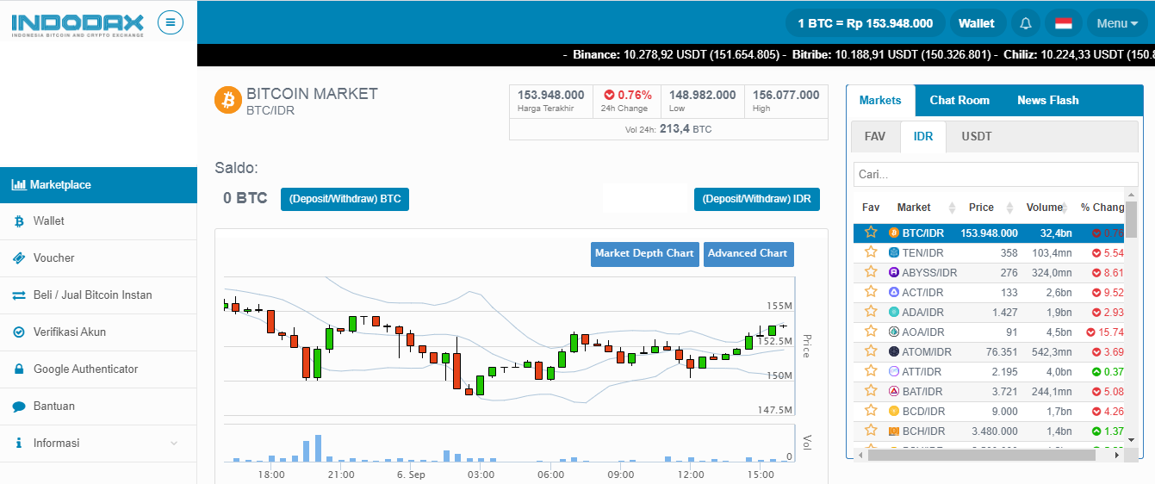
Task: Click the Indonesian flag language icon
Action: pos(1063,23)
